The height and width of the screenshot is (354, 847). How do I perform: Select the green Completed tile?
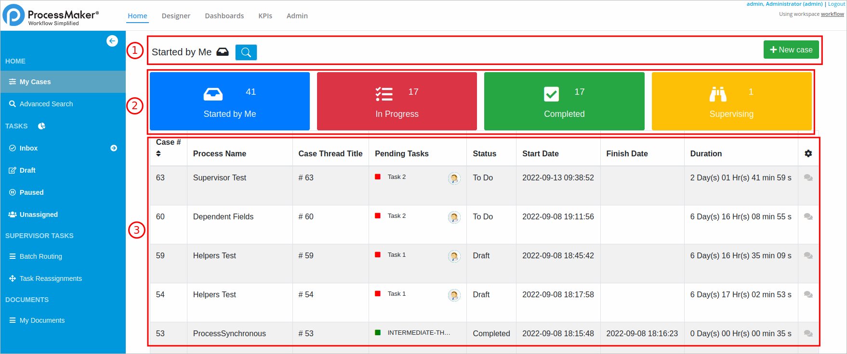click(564, 101)
